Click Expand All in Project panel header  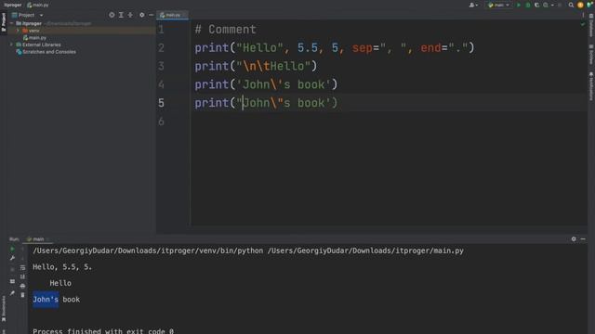pyautogui.click(x=121, y=15)
